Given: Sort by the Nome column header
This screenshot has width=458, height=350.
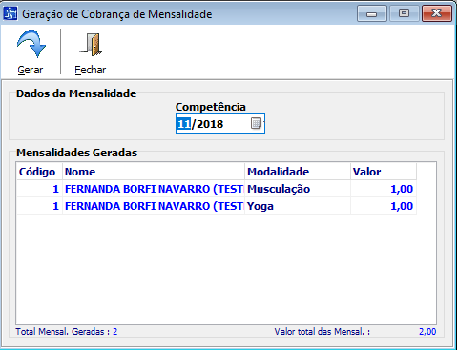Looking at the screenshot, I should [154, 172].
